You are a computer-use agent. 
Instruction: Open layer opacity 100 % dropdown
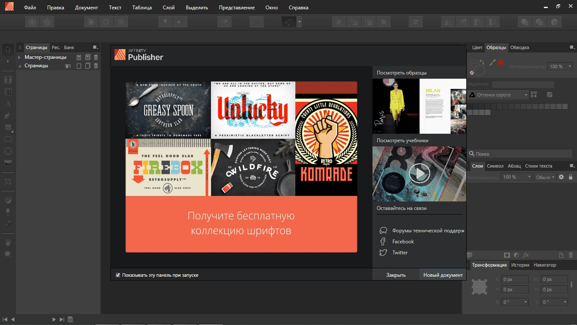516,177
